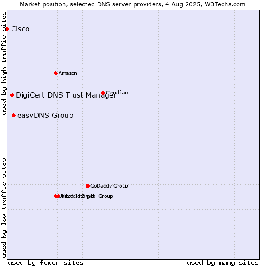Select the 'used by high traffic sites' axis label
This screenshot has width=266, height=266.
pyautogui.click(x=4, y=63)
